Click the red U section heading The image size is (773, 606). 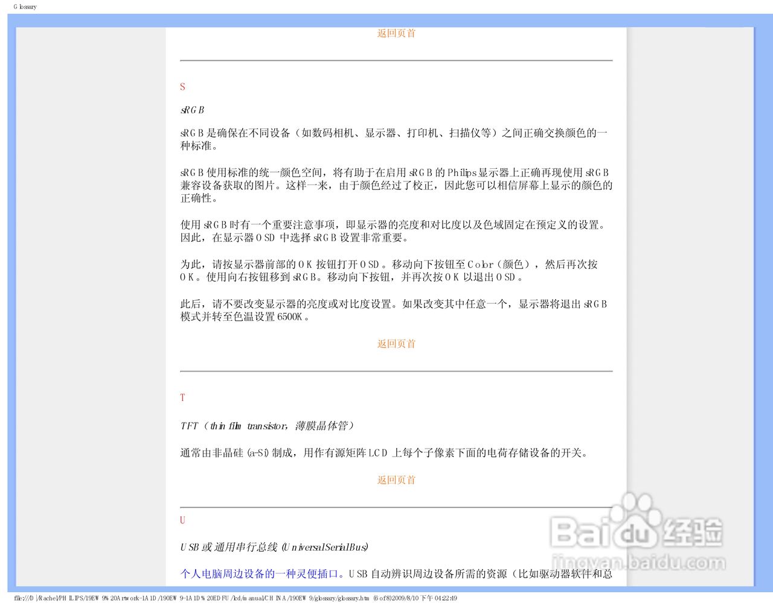(x=182, y=520)
